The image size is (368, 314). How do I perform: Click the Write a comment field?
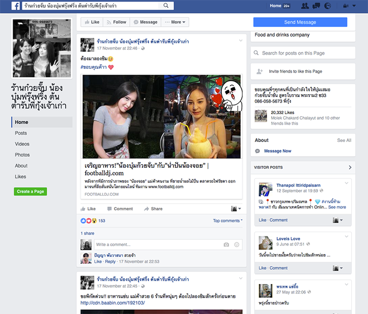pyautogui.click(x=158, y=245)
